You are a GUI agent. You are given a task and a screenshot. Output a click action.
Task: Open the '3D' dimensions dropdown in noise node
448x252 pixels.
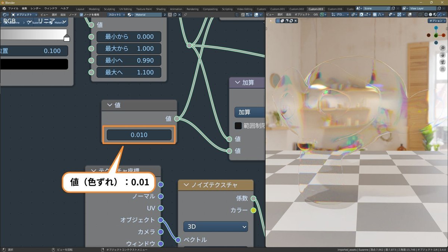215,226
